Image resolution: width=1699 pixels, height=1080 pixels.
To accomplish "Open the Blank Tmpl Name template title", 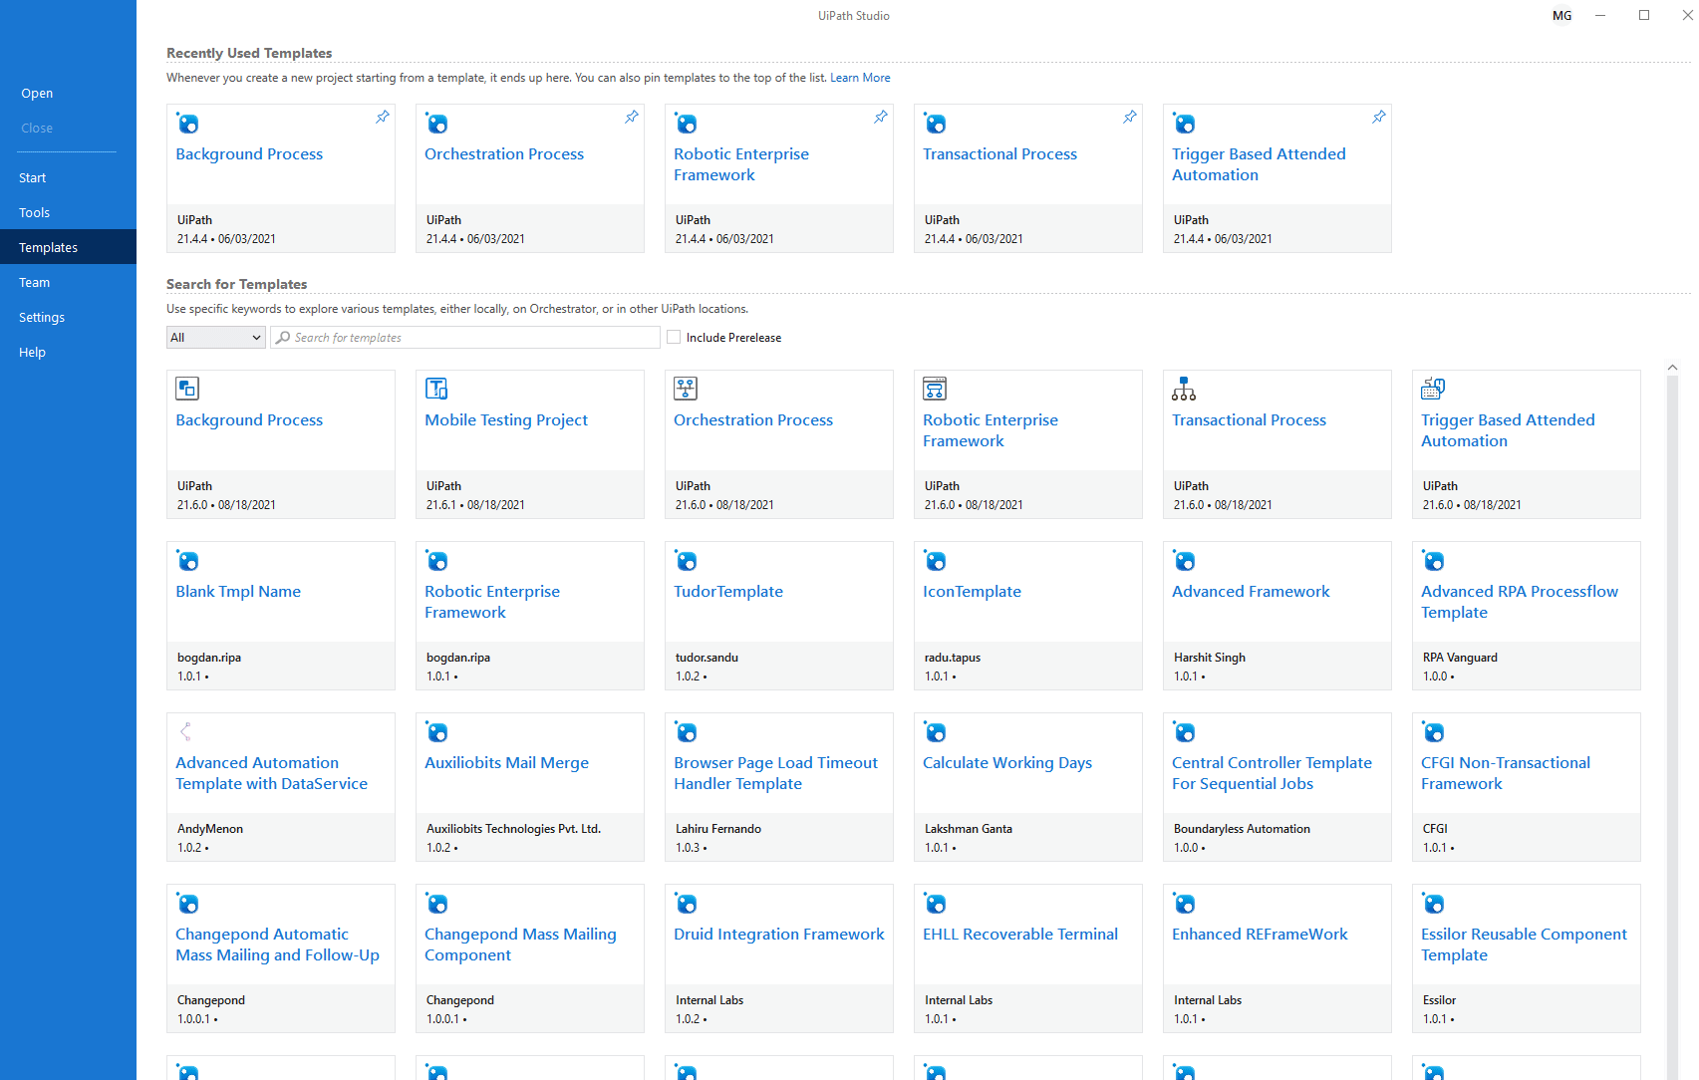I will pyautogui.click(x=238, y=592).
